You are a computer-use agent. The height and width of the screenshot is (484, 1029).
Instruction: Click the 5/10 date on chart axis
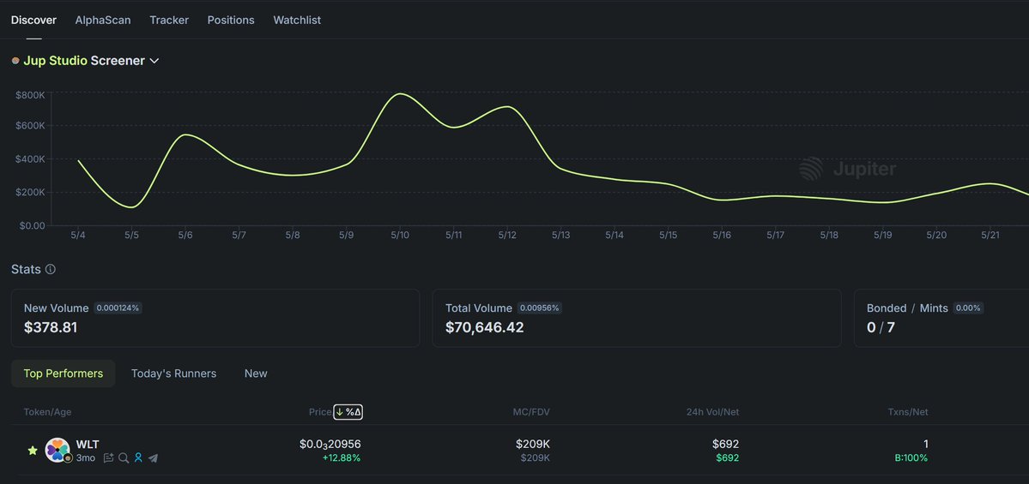tap(400, 235)
